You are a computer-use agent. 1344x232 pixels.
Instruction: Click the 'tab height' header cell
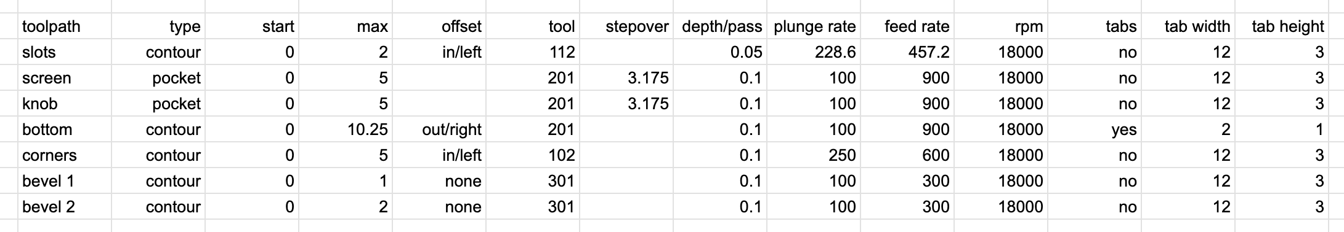(x=1282, y=26)
